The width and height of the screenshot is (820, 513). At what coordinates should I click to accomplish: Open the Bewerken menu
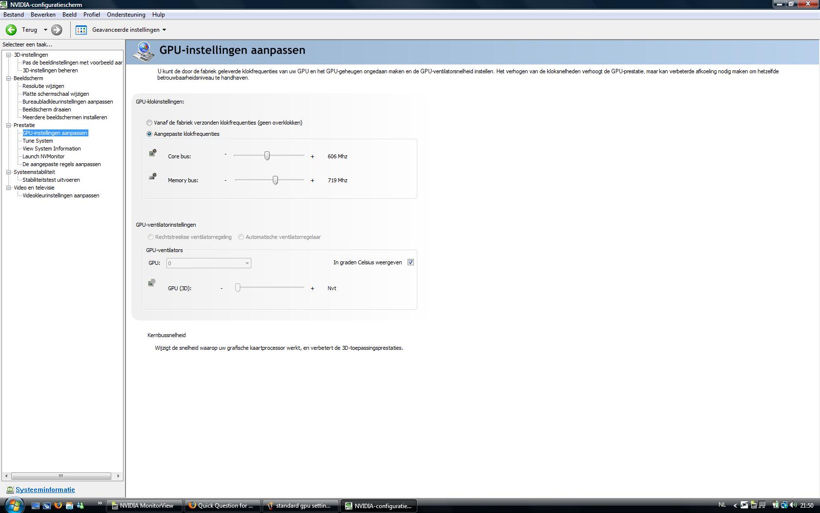pos(43,15)
